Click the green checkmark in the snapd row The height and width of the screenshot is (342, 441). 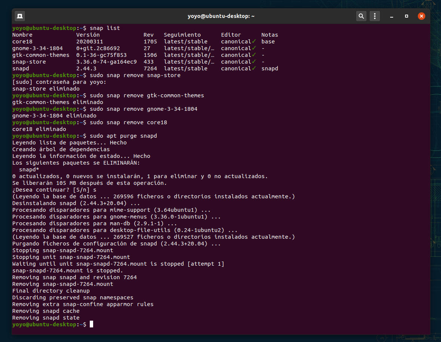[x=254, y=68]
